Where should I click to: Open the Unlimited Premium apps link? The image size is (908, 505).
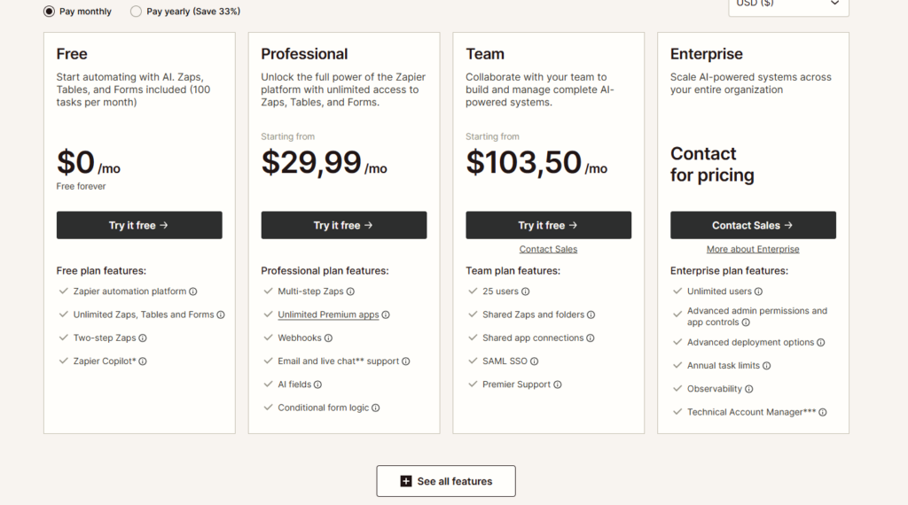pyautogui.click(x=328, y=315)
